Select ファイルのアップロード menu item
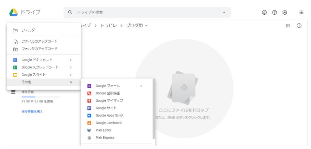The width and height of the screenshot is (311, 149). click(x=44, y=41)
